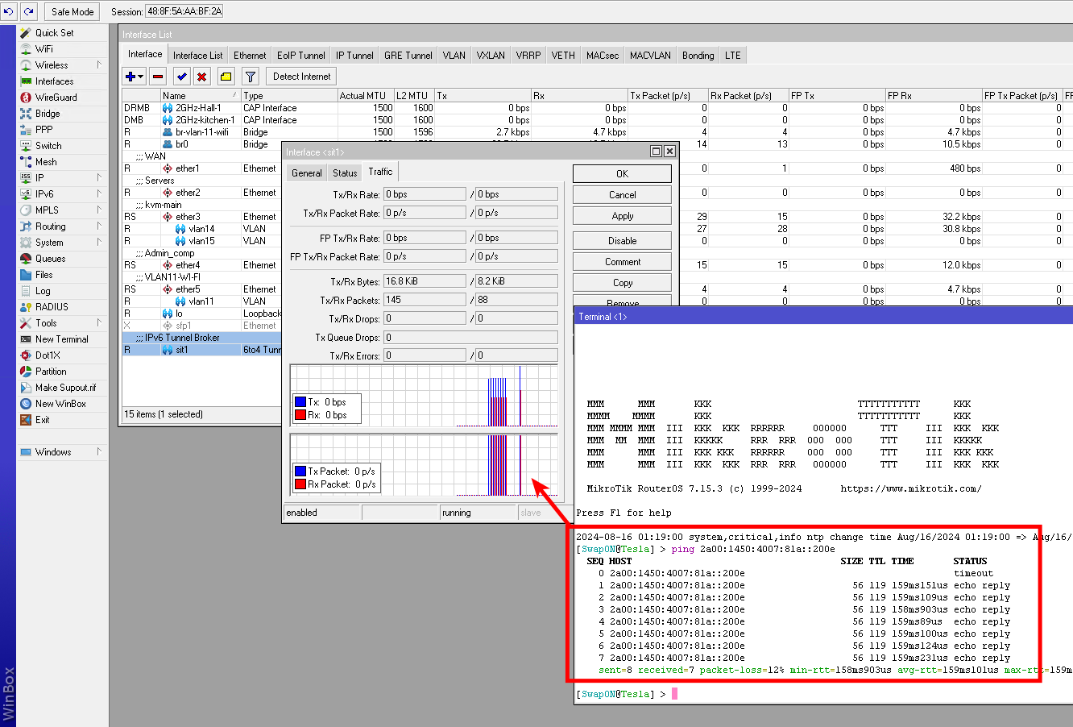The width and height of the screenshot is (1073, 727).
Task: Switch to the LTE tab
Action: (732, 56)
